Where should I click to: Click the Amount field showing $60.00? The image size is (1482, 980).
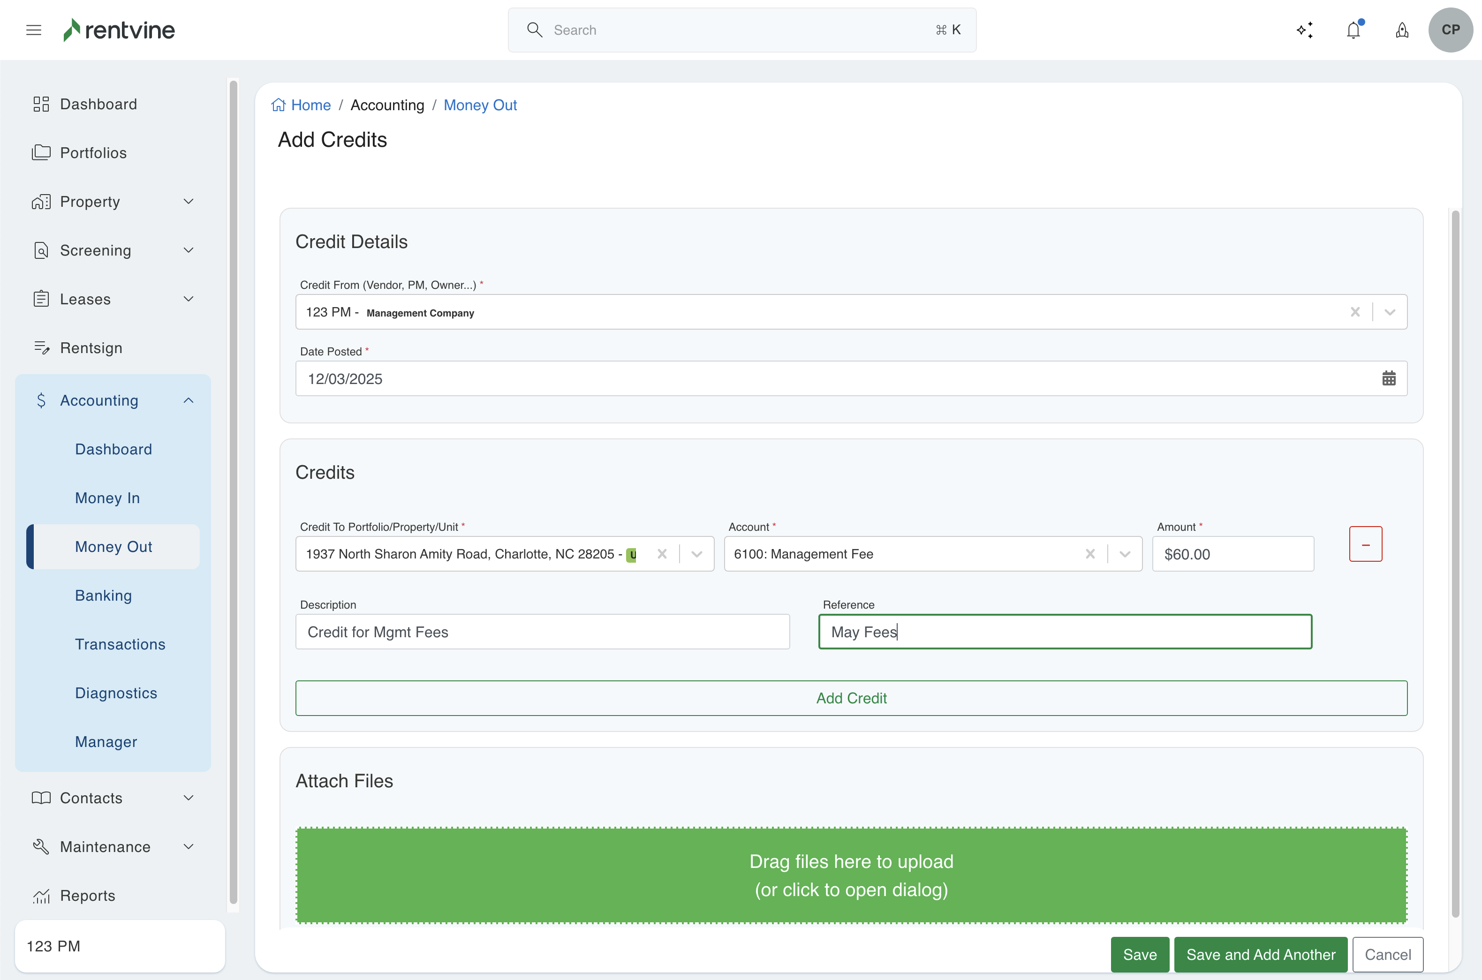1232,554
